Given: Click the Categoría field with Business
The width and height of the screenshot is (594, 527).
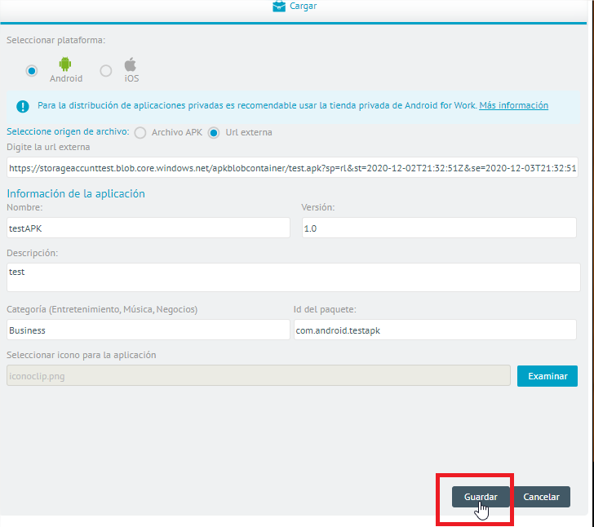Looking at the screenshot, I should (x=148, y=330).
